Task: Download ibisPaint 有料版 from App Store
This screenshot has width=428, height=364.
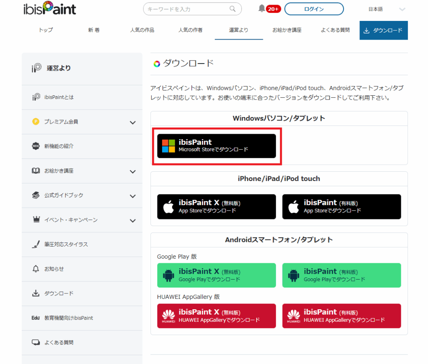Action: point(341,206)
